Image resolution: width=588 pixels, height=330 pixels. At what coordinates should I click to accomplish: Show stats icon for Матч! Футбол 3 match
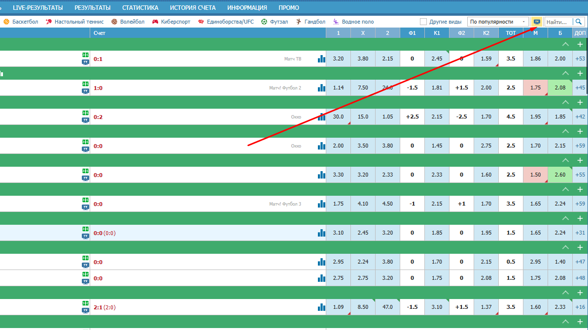[x=321, y=204]
